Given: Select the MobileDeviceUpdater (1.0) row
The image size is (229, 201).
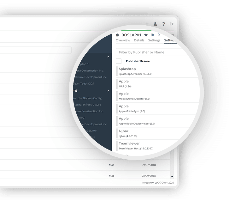Looking at the screenshot, I should 157,96.
